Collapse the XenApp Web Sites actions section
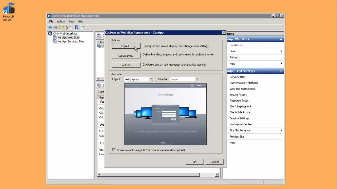This screenshot has height=189, width=337. [x=281, y=39]
